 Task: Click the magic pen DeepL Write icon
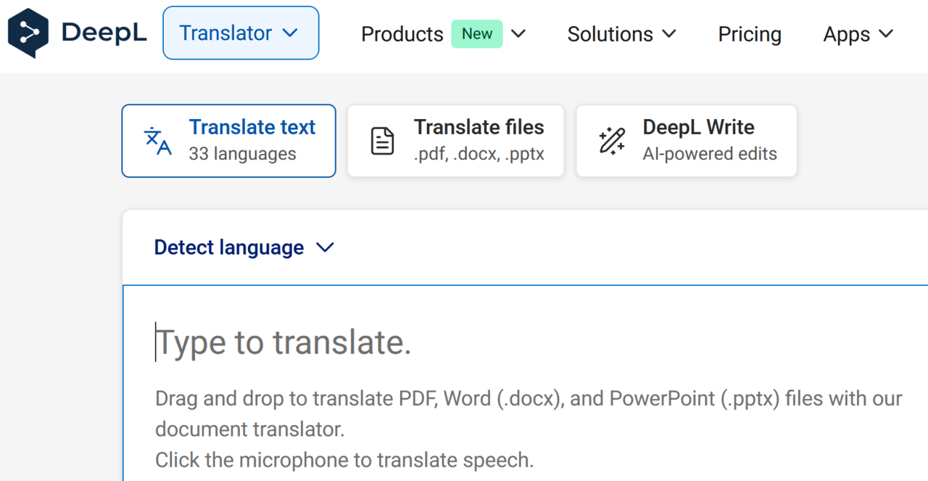[612, 141]
